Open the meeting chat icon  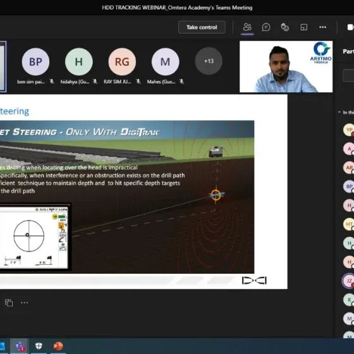tap(266, 27)
